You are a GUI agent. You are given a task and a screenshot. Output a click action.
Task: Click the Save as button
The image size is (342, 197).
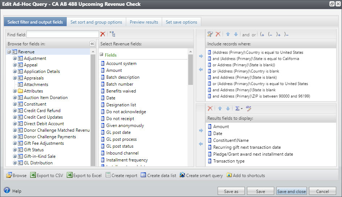[x=231, y=191]
